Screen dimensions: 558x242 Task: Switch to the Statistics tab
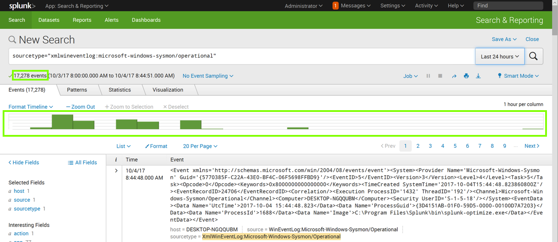(119, 90)
